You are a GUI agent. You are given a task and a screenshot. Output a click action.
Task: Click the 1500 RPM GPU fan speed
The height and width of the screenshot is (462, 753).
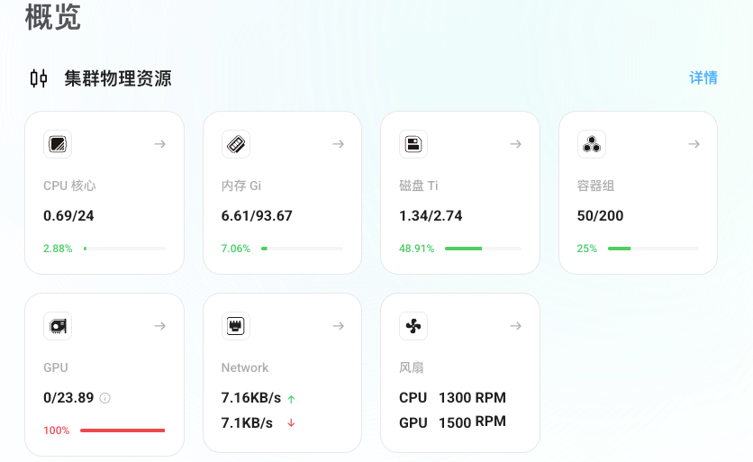coord(473,422)
